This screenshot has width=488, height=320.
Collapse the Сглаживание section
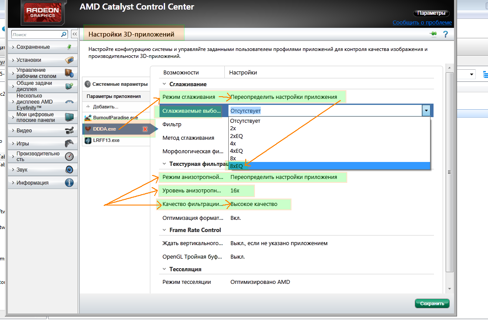pyautogui.click(x=165, y=84)
